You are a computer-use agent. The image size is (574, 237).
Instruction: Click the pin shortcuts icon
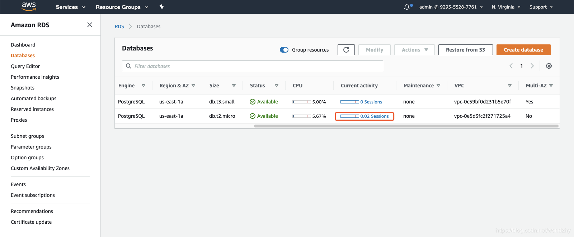pyautogui.click(x=162, y=7)
